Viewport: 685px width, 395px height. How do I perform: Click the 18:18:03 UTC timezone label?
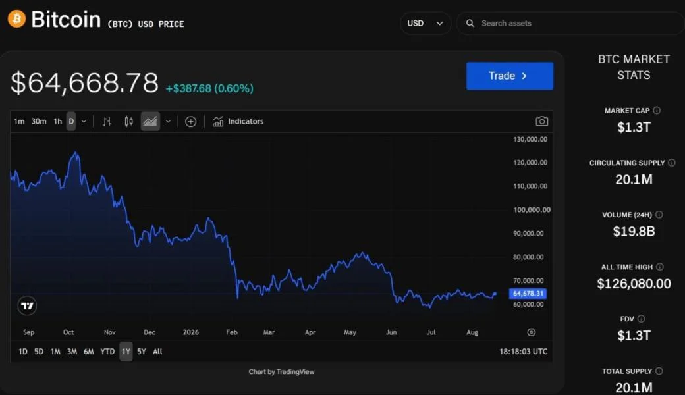point(524,352)
